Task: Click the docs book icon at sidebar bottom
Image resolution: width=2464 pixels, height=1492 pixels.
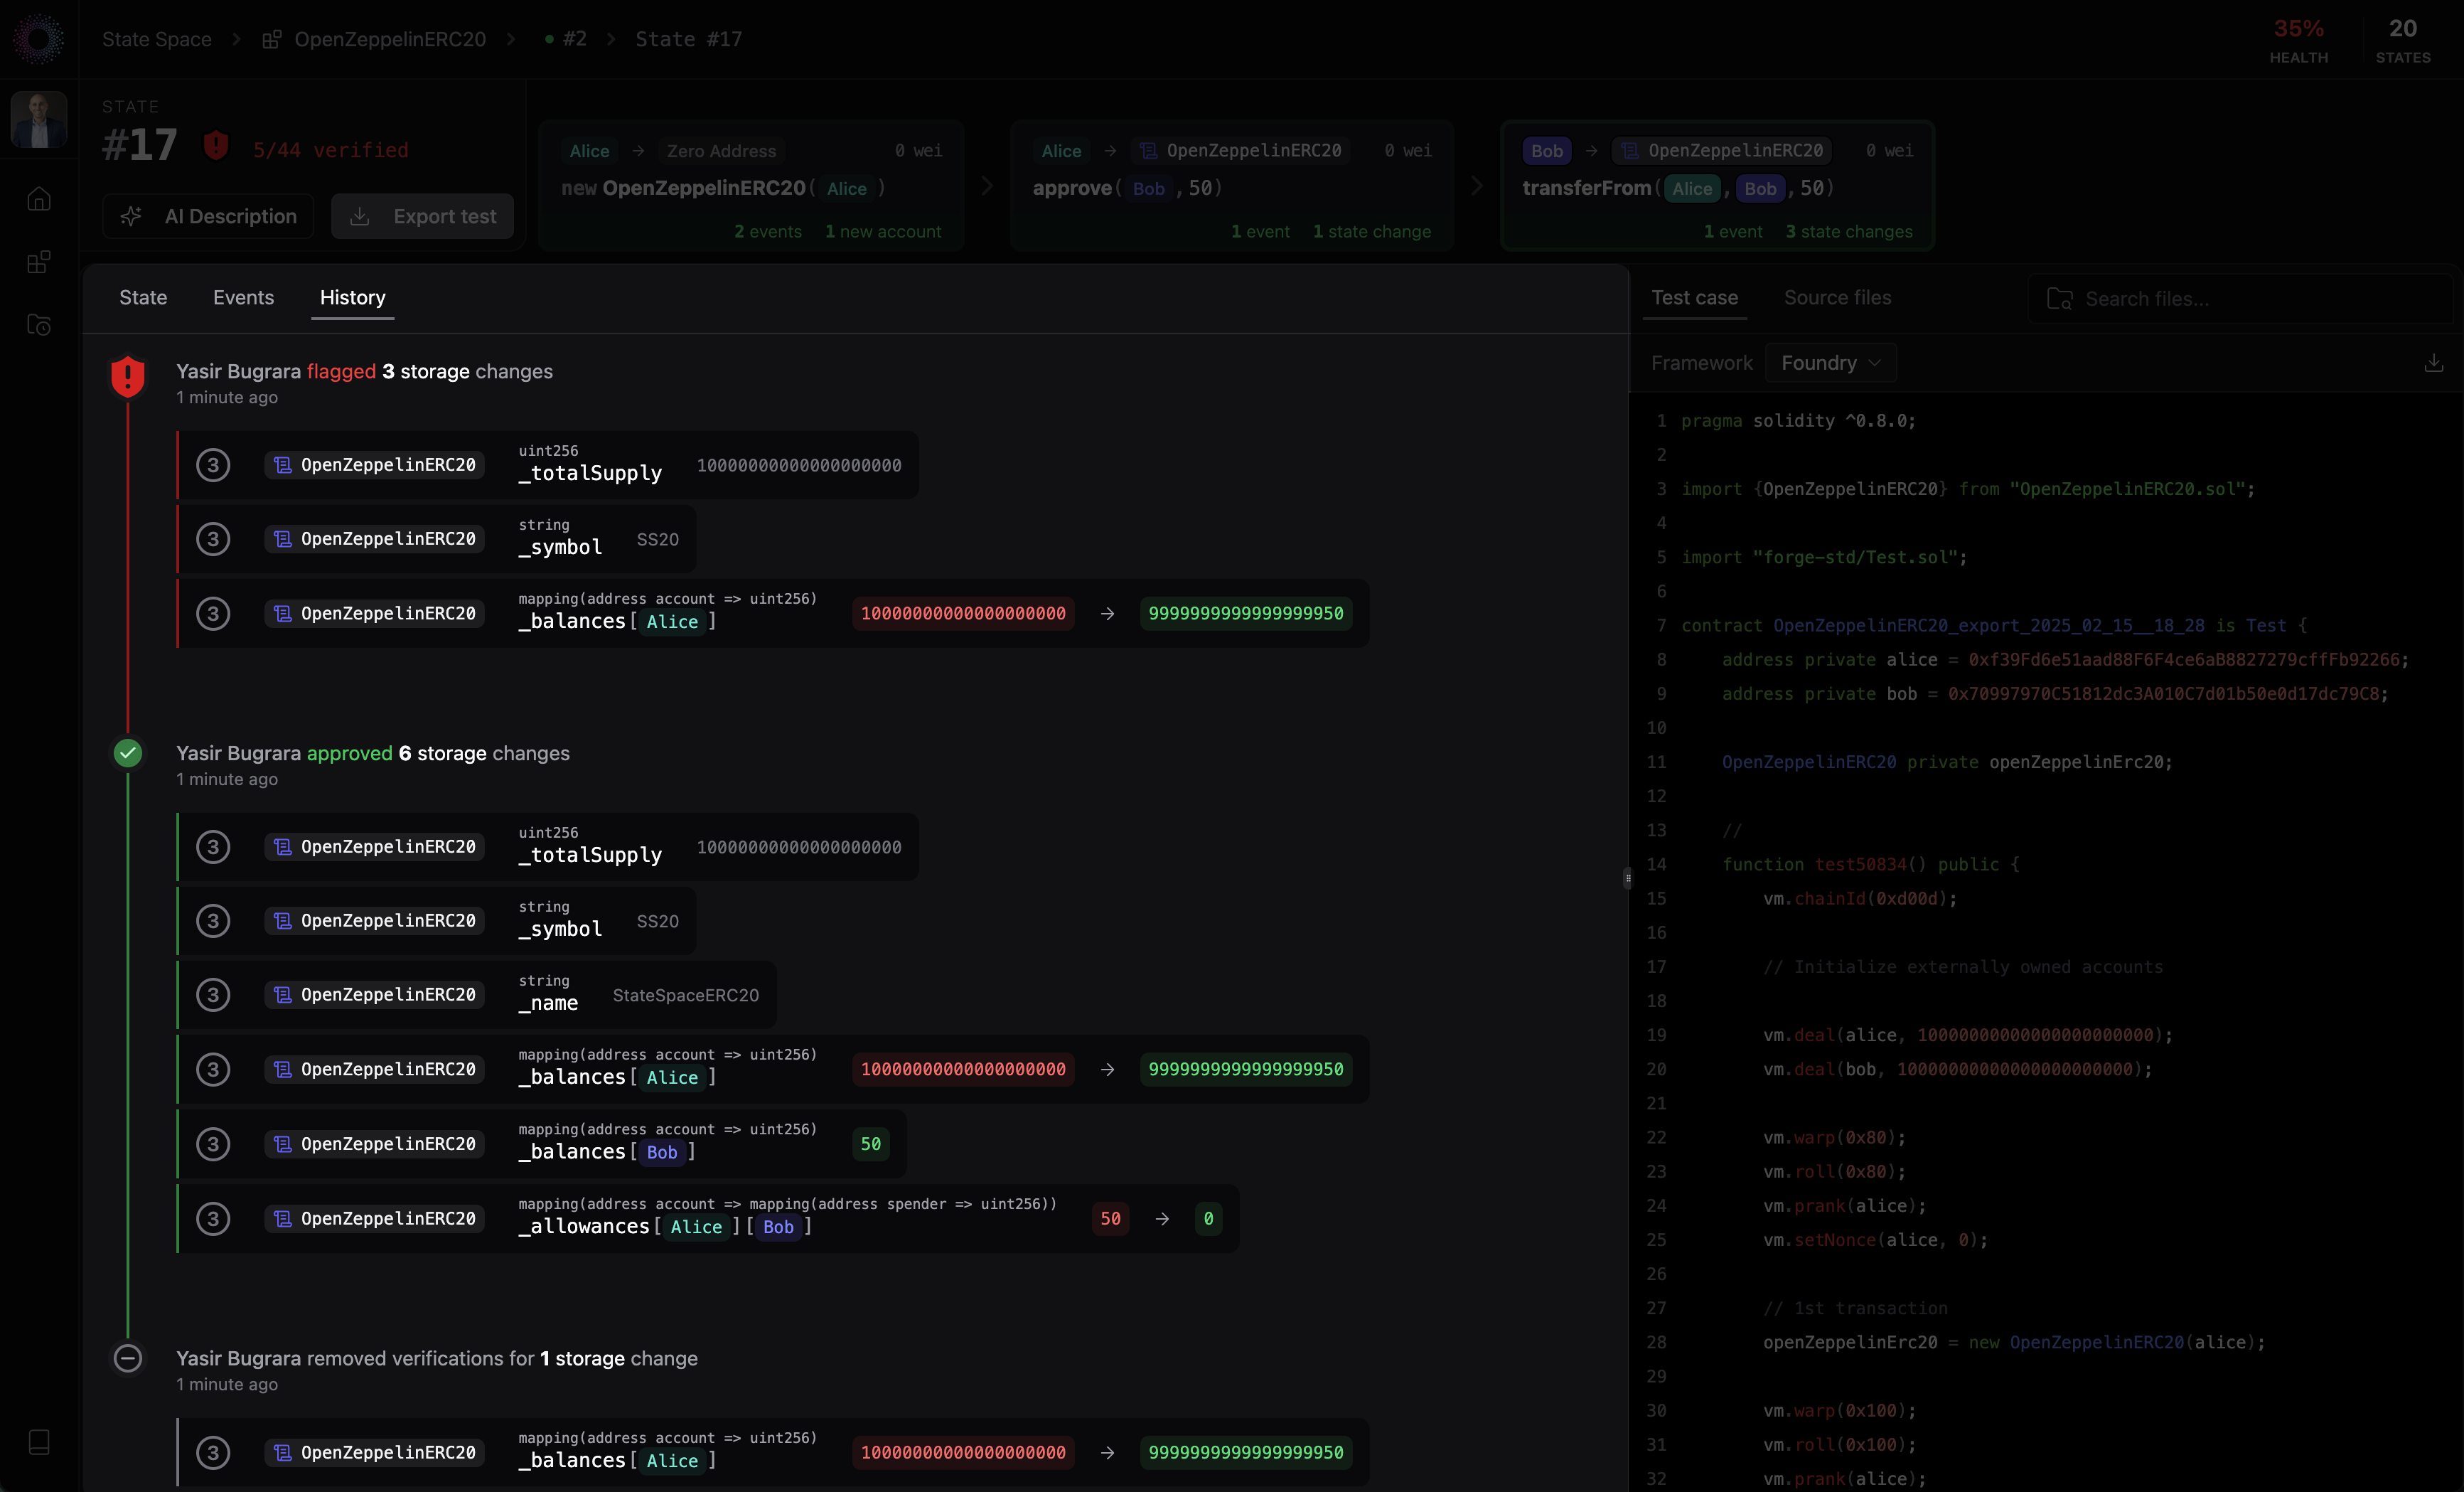Action: [x=39, y=1442]
